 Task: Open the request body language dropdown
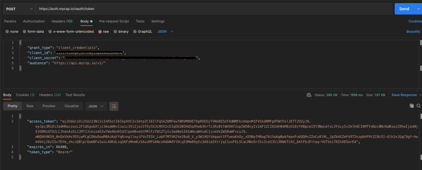click(x=165, y=31)
